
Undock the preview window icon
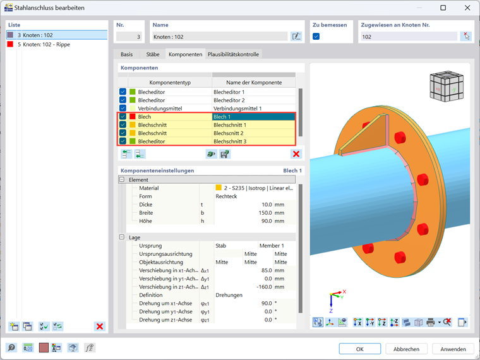[462, 322]
